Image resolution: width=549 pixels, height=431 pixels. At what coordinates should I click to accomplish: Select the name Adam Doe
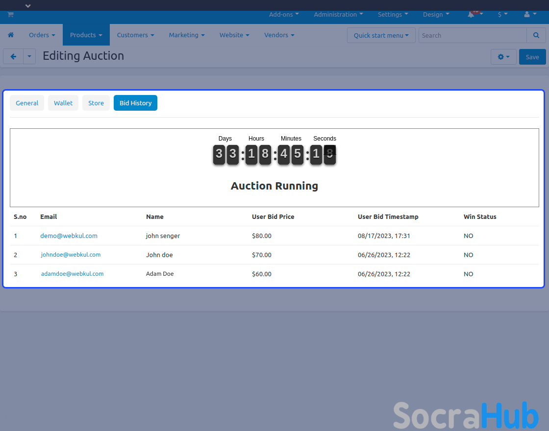tap(160, 274)
